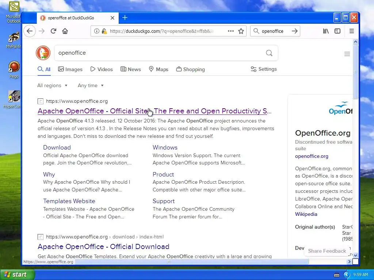Open the Download sitelink
This screenshot has width=374, height=280.
tap(57, 147)
